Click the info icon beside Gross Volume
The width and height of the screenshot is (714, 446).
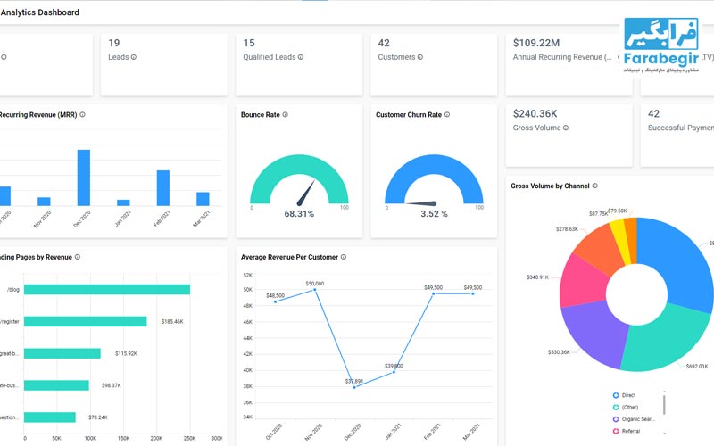tap(566, 128)
